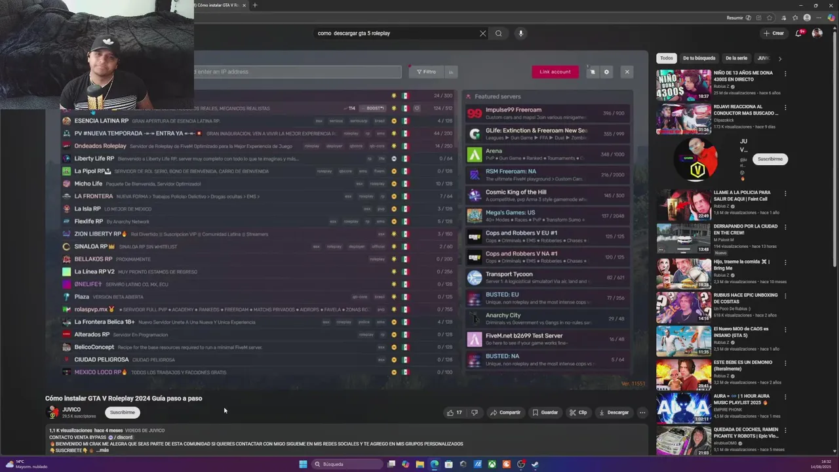Open the JUVICO channel avatar
Viewport: 839px width, 472px height.
[52, 412]
